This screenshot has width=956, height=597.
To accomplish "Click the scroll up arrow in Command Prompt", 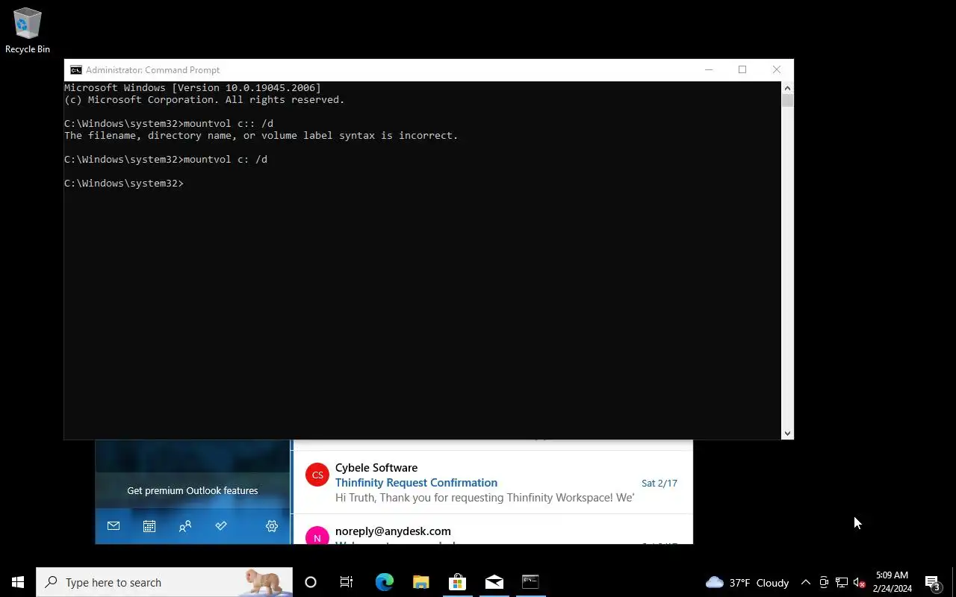I will [x=787, y=87].
